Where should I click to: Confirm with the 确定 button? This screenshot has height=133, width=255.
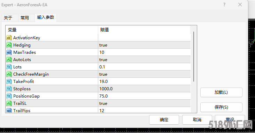(164, 120)
